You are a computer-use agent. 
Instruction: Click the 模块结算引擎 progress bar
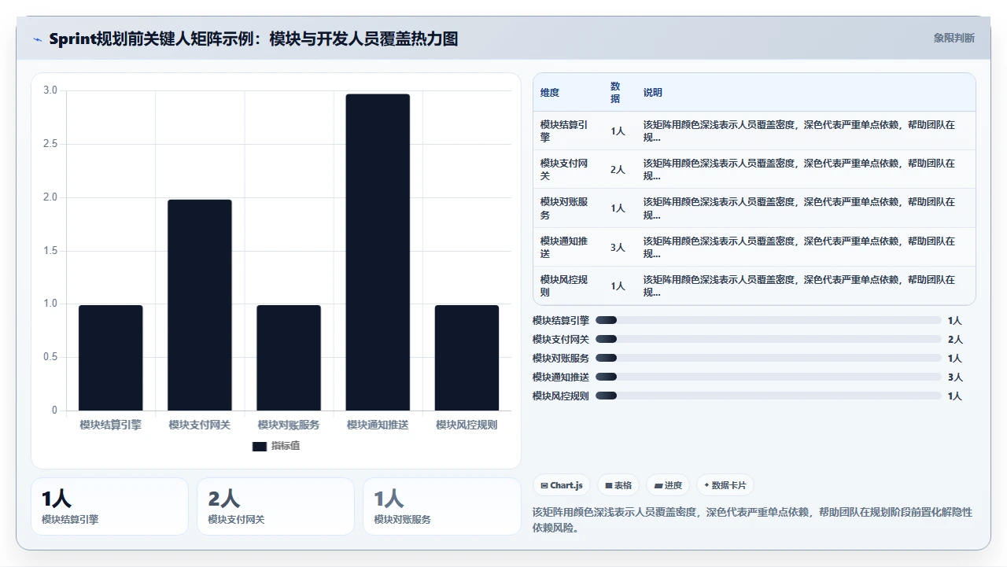click(769, 320)
